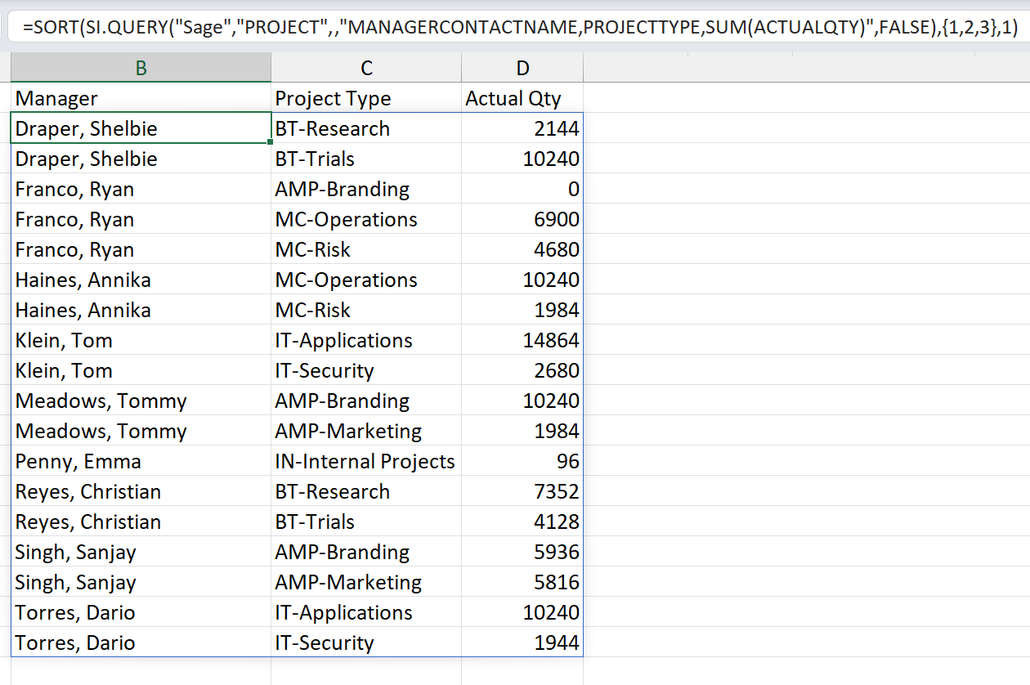Click AMP-Branding cell in Franco, Ryan row
Image resolution: width=1030 pixels, height=685 pixels.
coord(366,189)
